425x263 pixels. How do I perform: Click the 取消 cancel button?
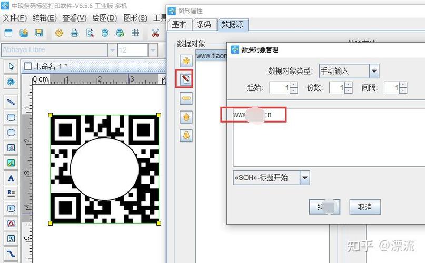pyautogui.click(x=365, y=207)
